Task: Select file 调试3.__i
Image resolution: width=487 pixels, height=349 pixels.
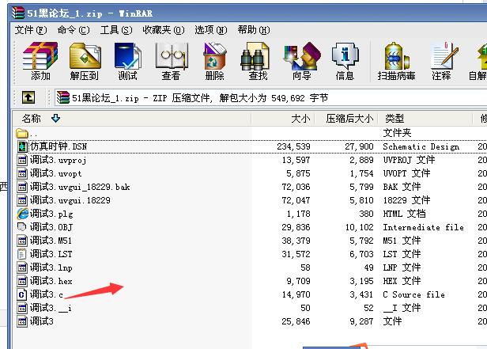Action: [51, 308]
